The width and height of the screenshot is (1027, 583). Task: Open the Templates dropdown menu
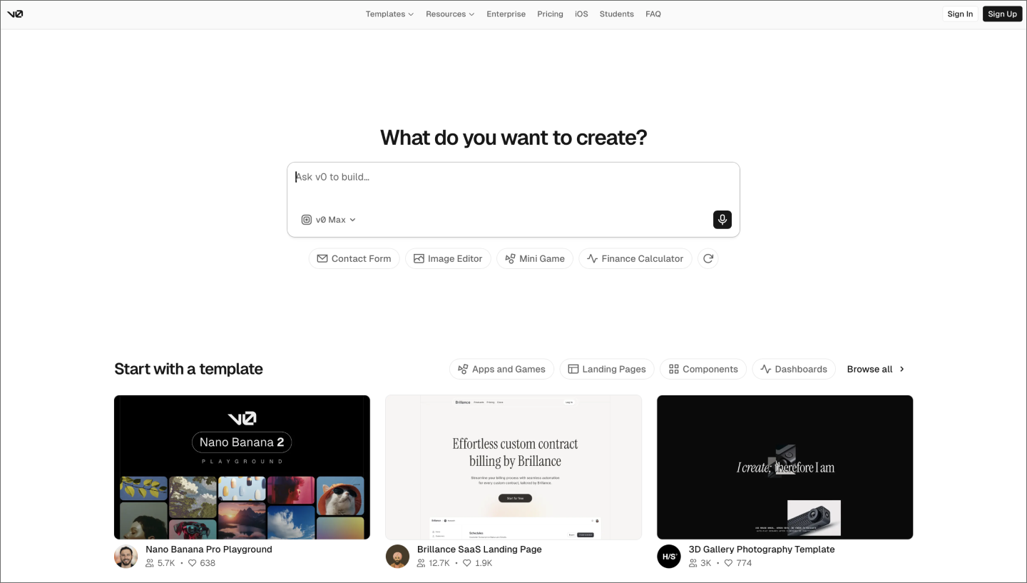[x=389, y=14]
